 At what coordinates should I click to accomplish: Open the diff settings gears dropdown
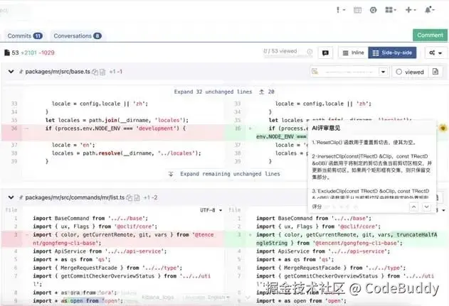click(x=435, y=53)
